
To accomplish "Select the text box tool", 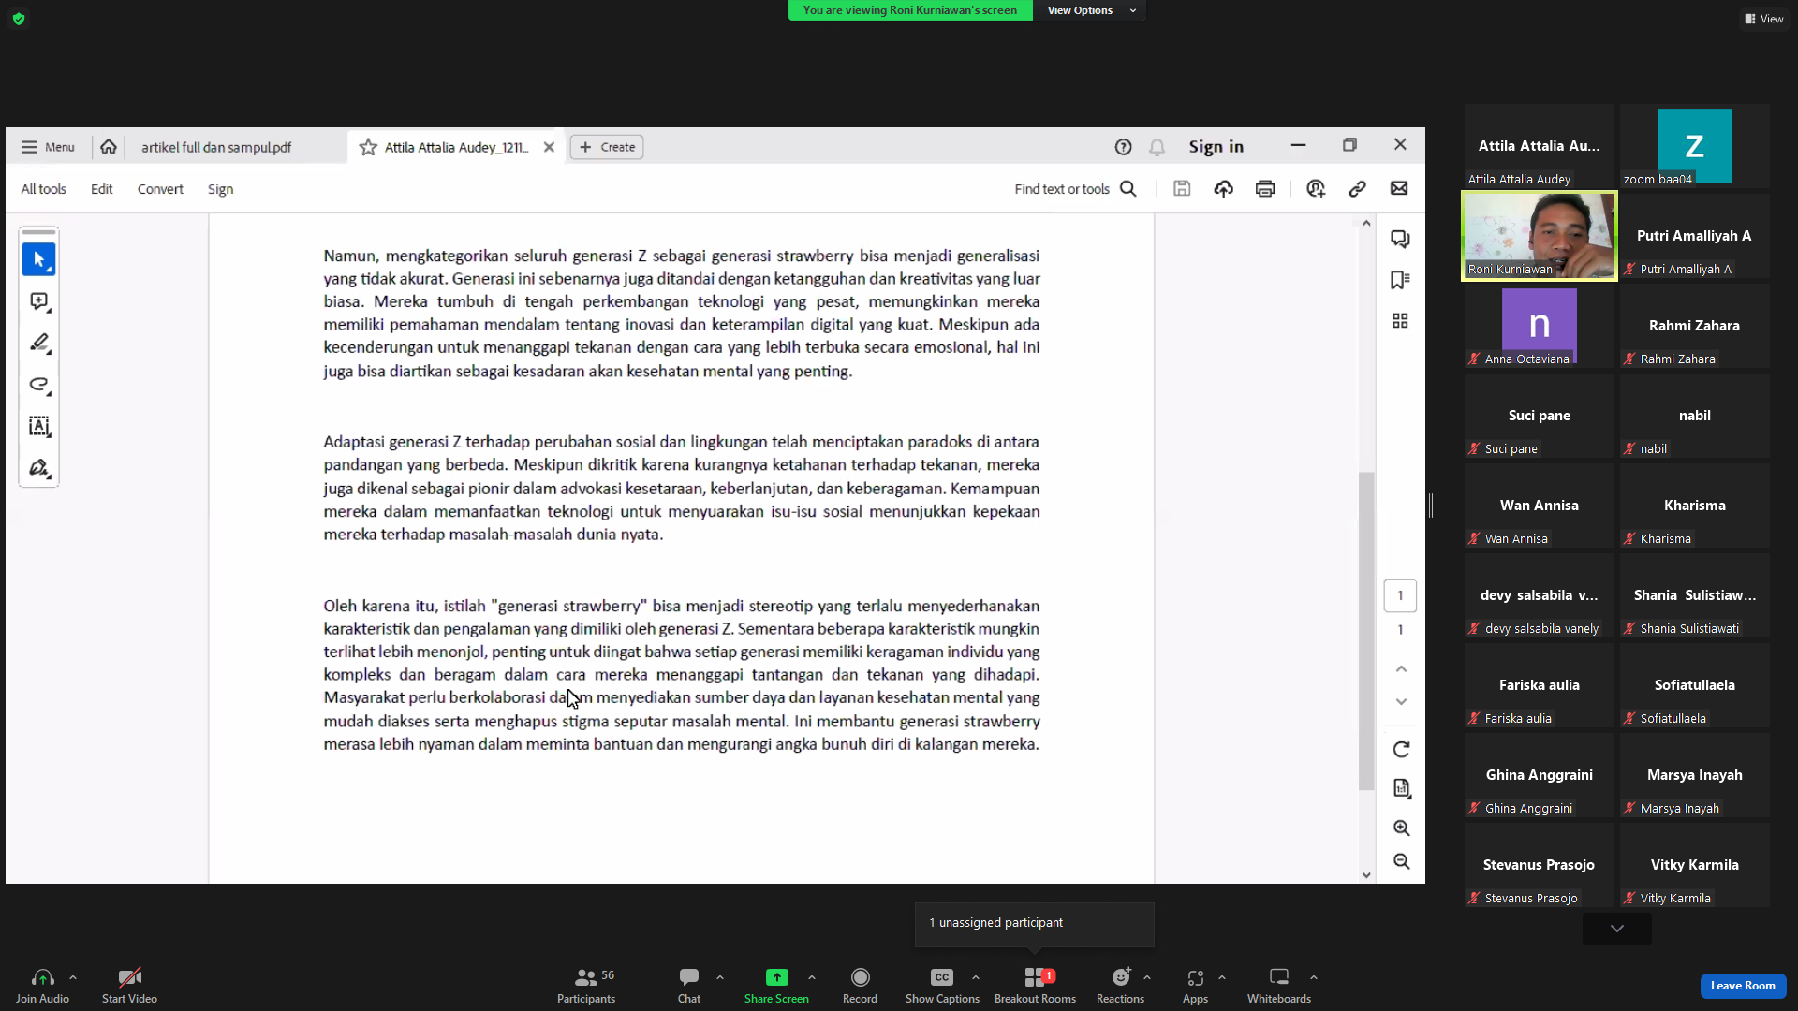I will pos(38,426).
